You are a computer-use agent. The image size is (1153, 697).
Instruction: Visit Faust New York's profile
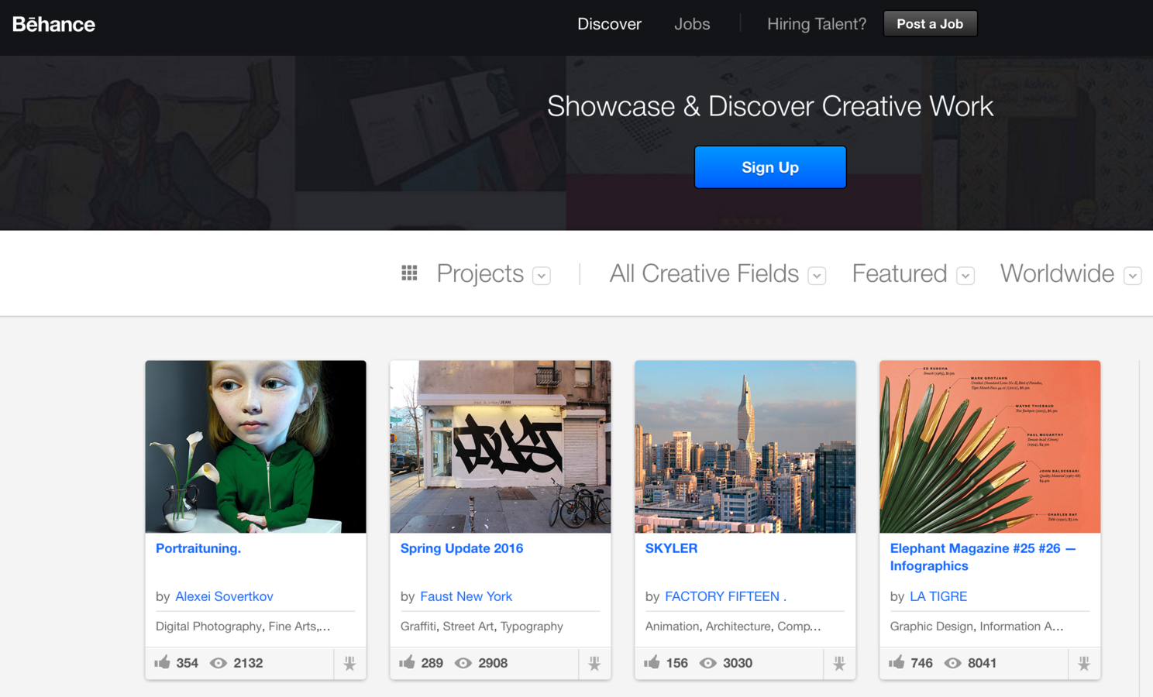[466, 596]
